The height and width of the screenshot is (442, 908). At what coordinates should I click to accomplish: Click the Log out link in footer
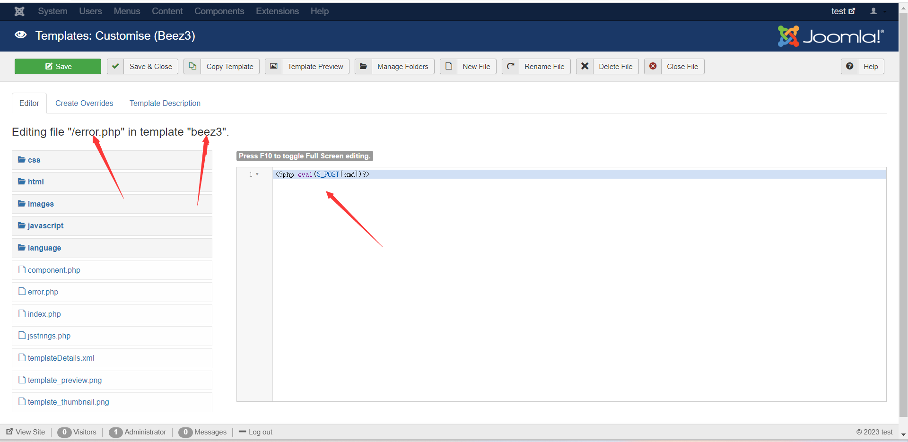(x=260, y=432)
